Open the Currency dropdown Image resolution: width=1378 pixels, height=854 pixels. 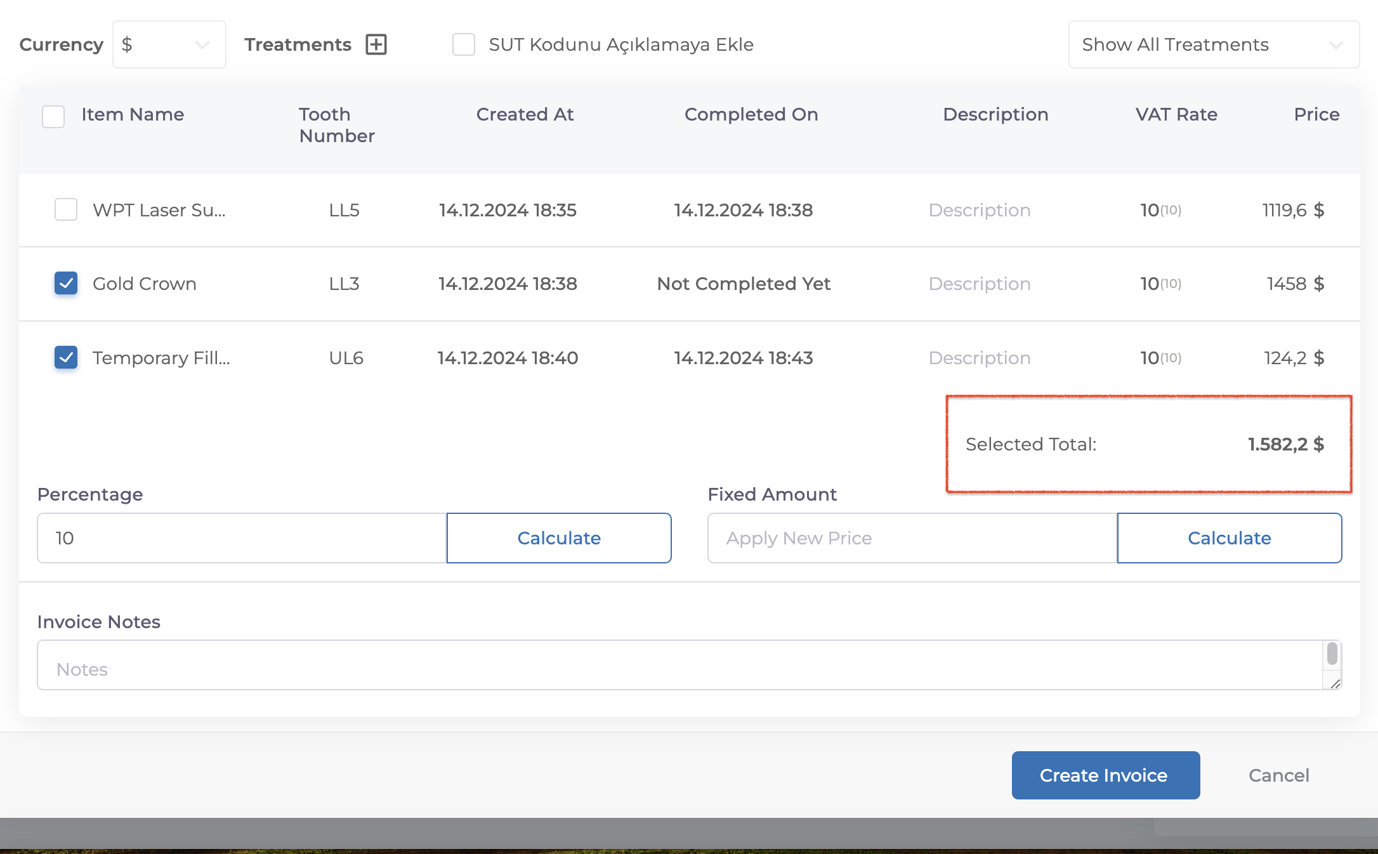169,44
